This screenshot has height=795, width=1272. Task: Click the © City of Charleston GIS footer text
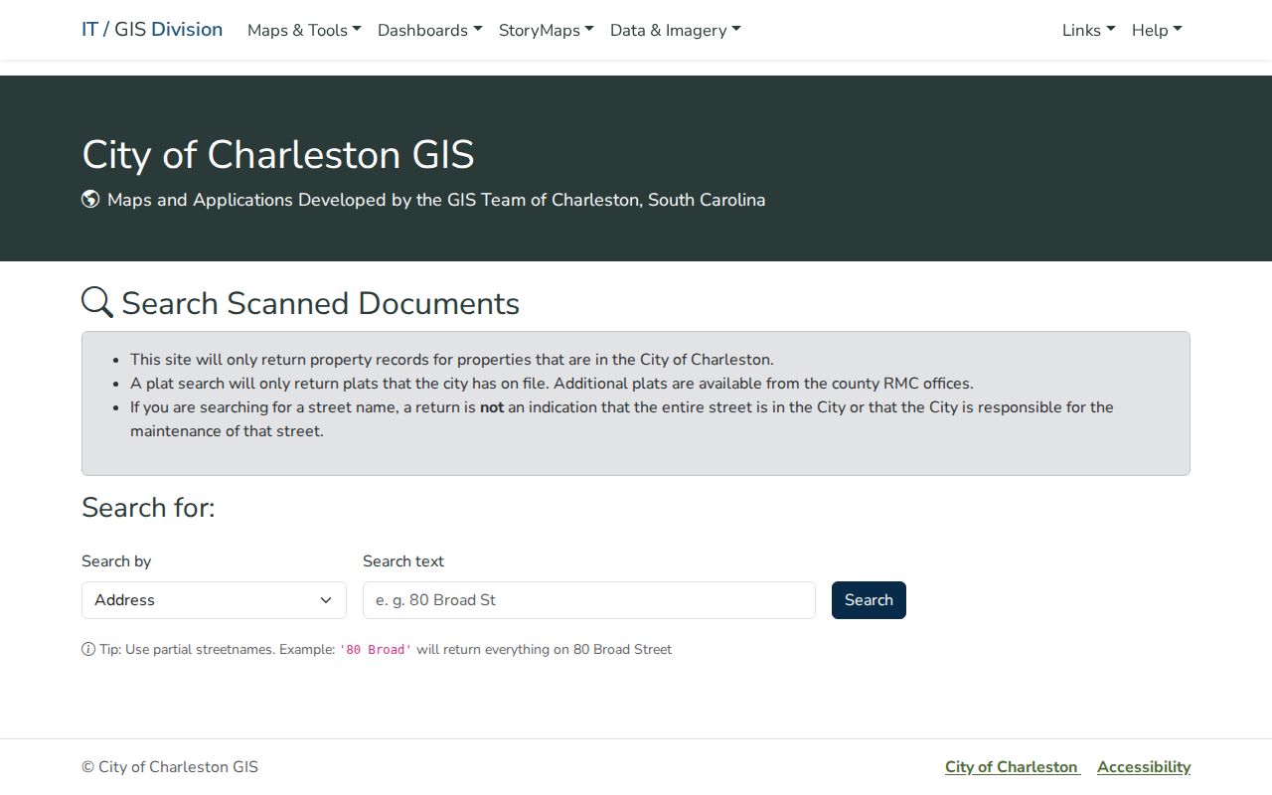(x=170, y=766)
